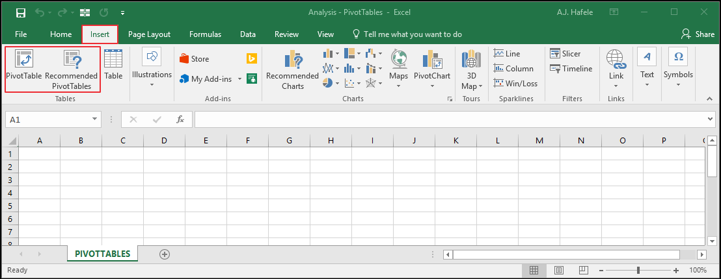Expand the Name Box dropdown arrow

click(95, 119)
